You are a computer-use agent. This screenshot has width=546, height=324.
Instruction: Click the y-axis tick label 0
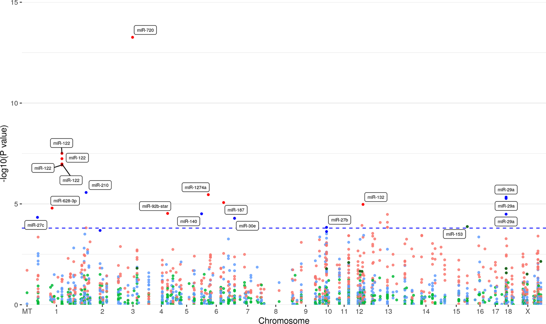pos(16,305)
